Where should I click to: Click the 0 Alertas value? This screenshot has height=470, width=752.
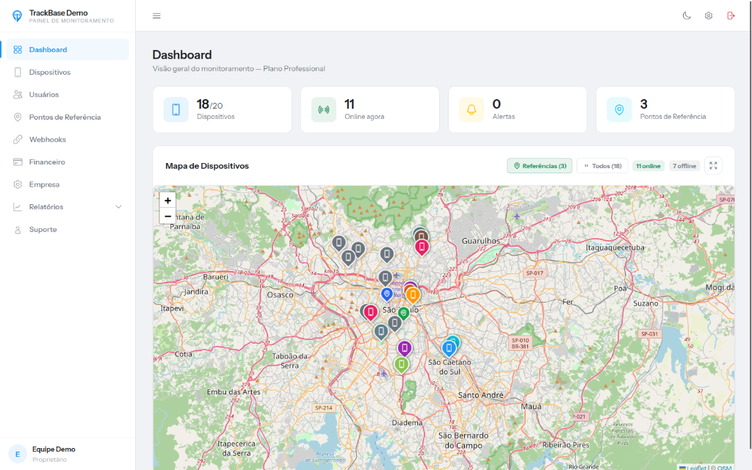[496, 104]
